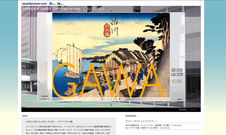Open the seasidetower.com logo link

point(34,3)
